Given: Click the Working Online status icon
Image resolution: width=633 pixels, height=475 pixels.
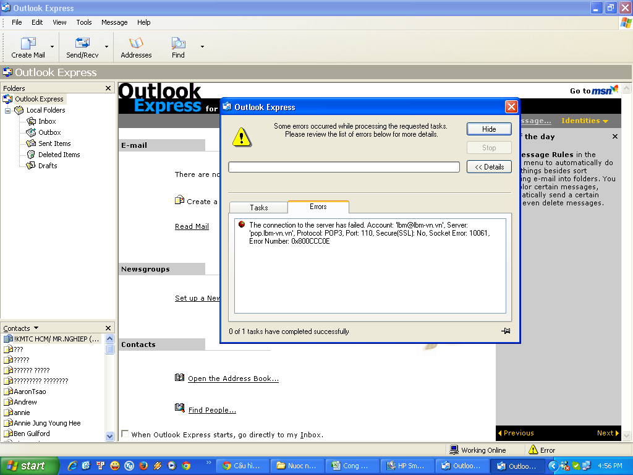Looking at the screenshot, I should click(454, 450).
